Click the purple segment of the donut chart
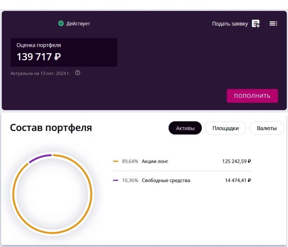The image size is (288, 247). 40,158
